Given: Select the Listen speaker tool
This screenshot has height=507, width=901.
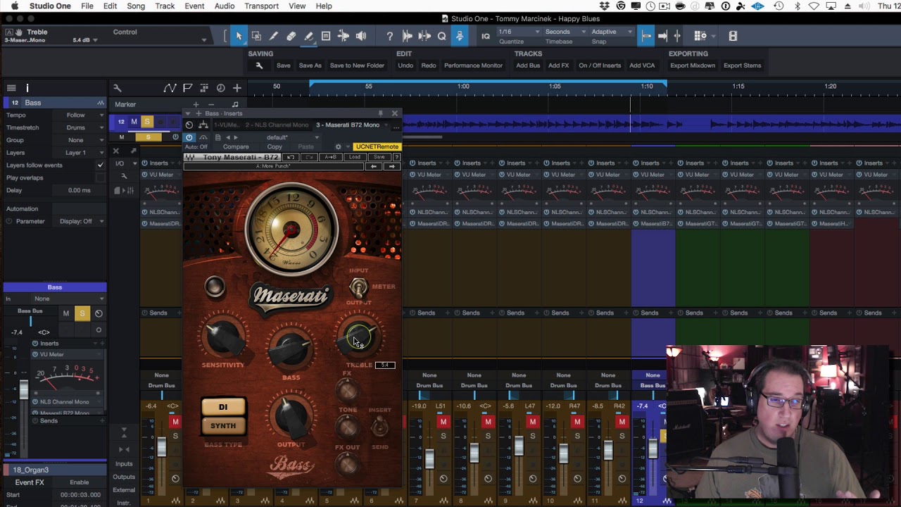Looking at the screenshot, I should click(x=361, y=36).
